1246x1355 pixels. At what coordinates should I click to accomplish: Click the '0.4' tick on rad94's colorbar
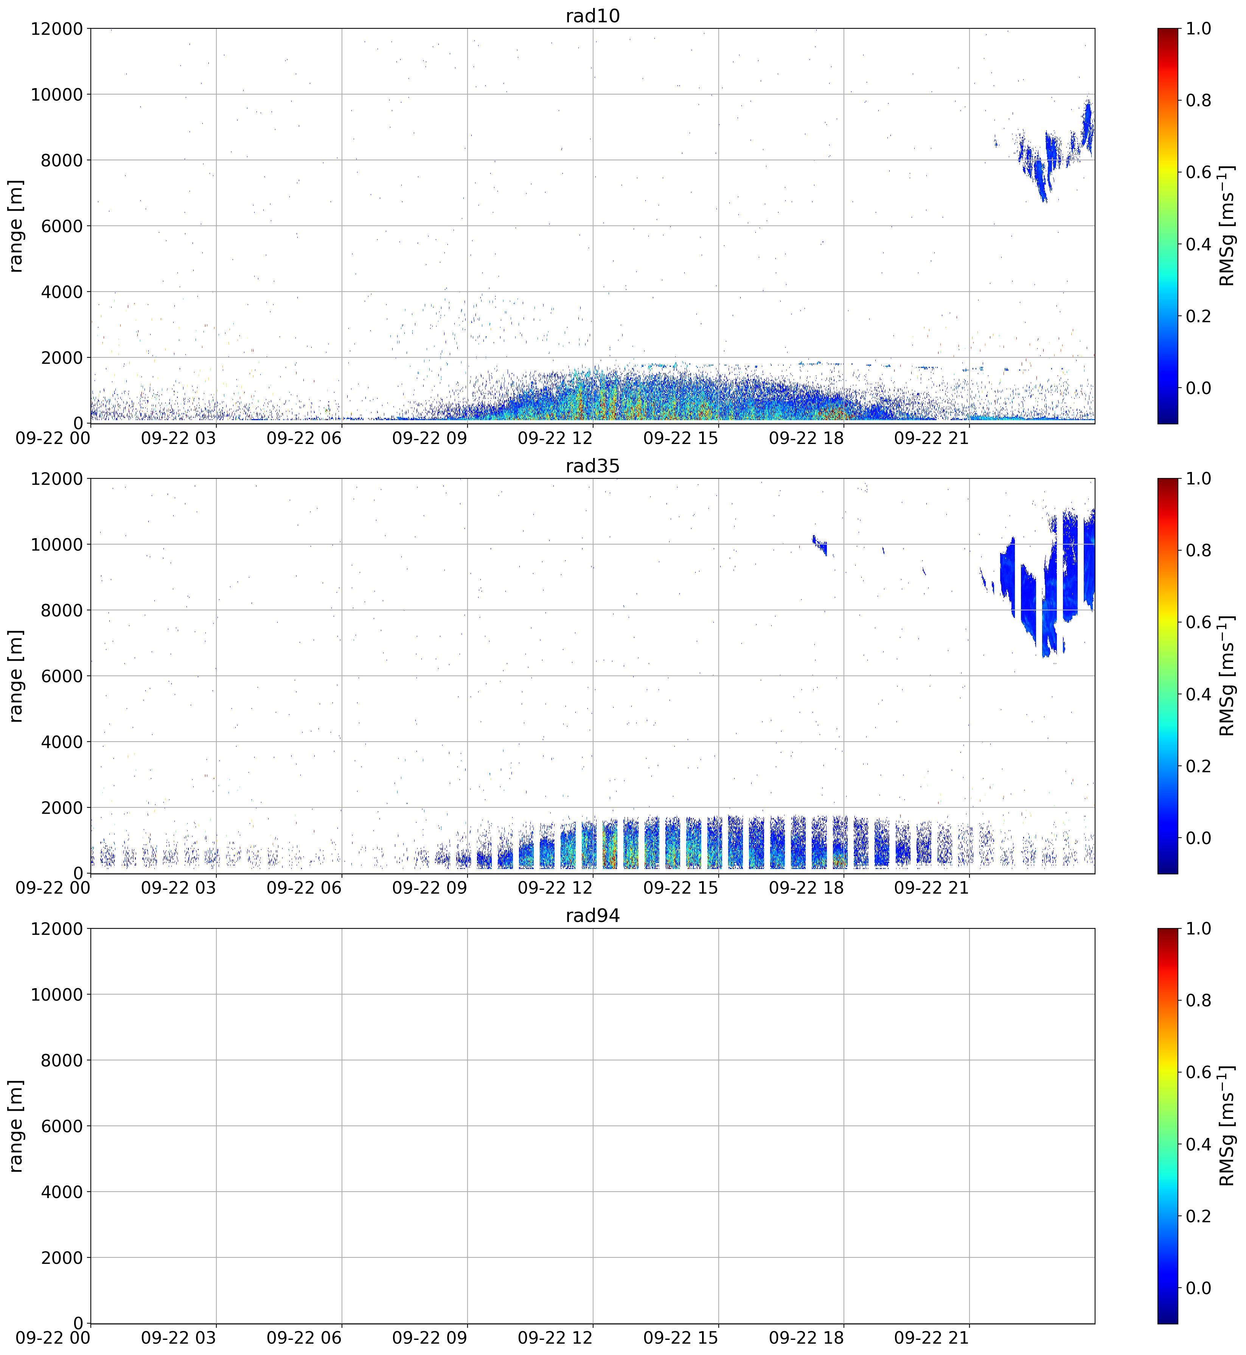coord(1199,1145)
